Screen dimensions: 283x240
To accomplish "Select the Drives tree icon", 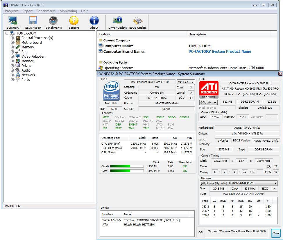I will click(18, 66).
